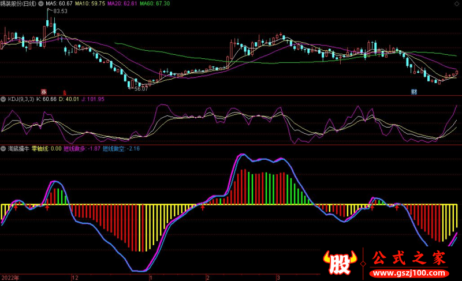The width and height of the screenshot is (462, 281).
Task: Open the red 涨 event marker
Action: click(x=44, y=92)
